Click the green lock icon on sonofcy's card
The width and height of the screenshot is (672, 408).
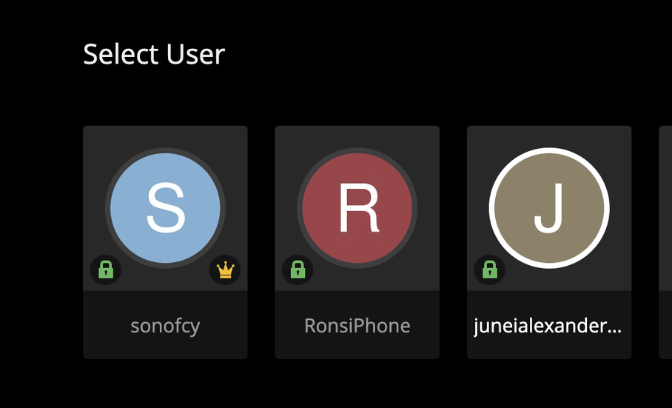(106, 270)
